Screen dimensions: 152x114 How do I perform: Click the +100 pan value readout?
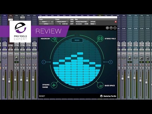pyautogui.click(x=148, y=62)
